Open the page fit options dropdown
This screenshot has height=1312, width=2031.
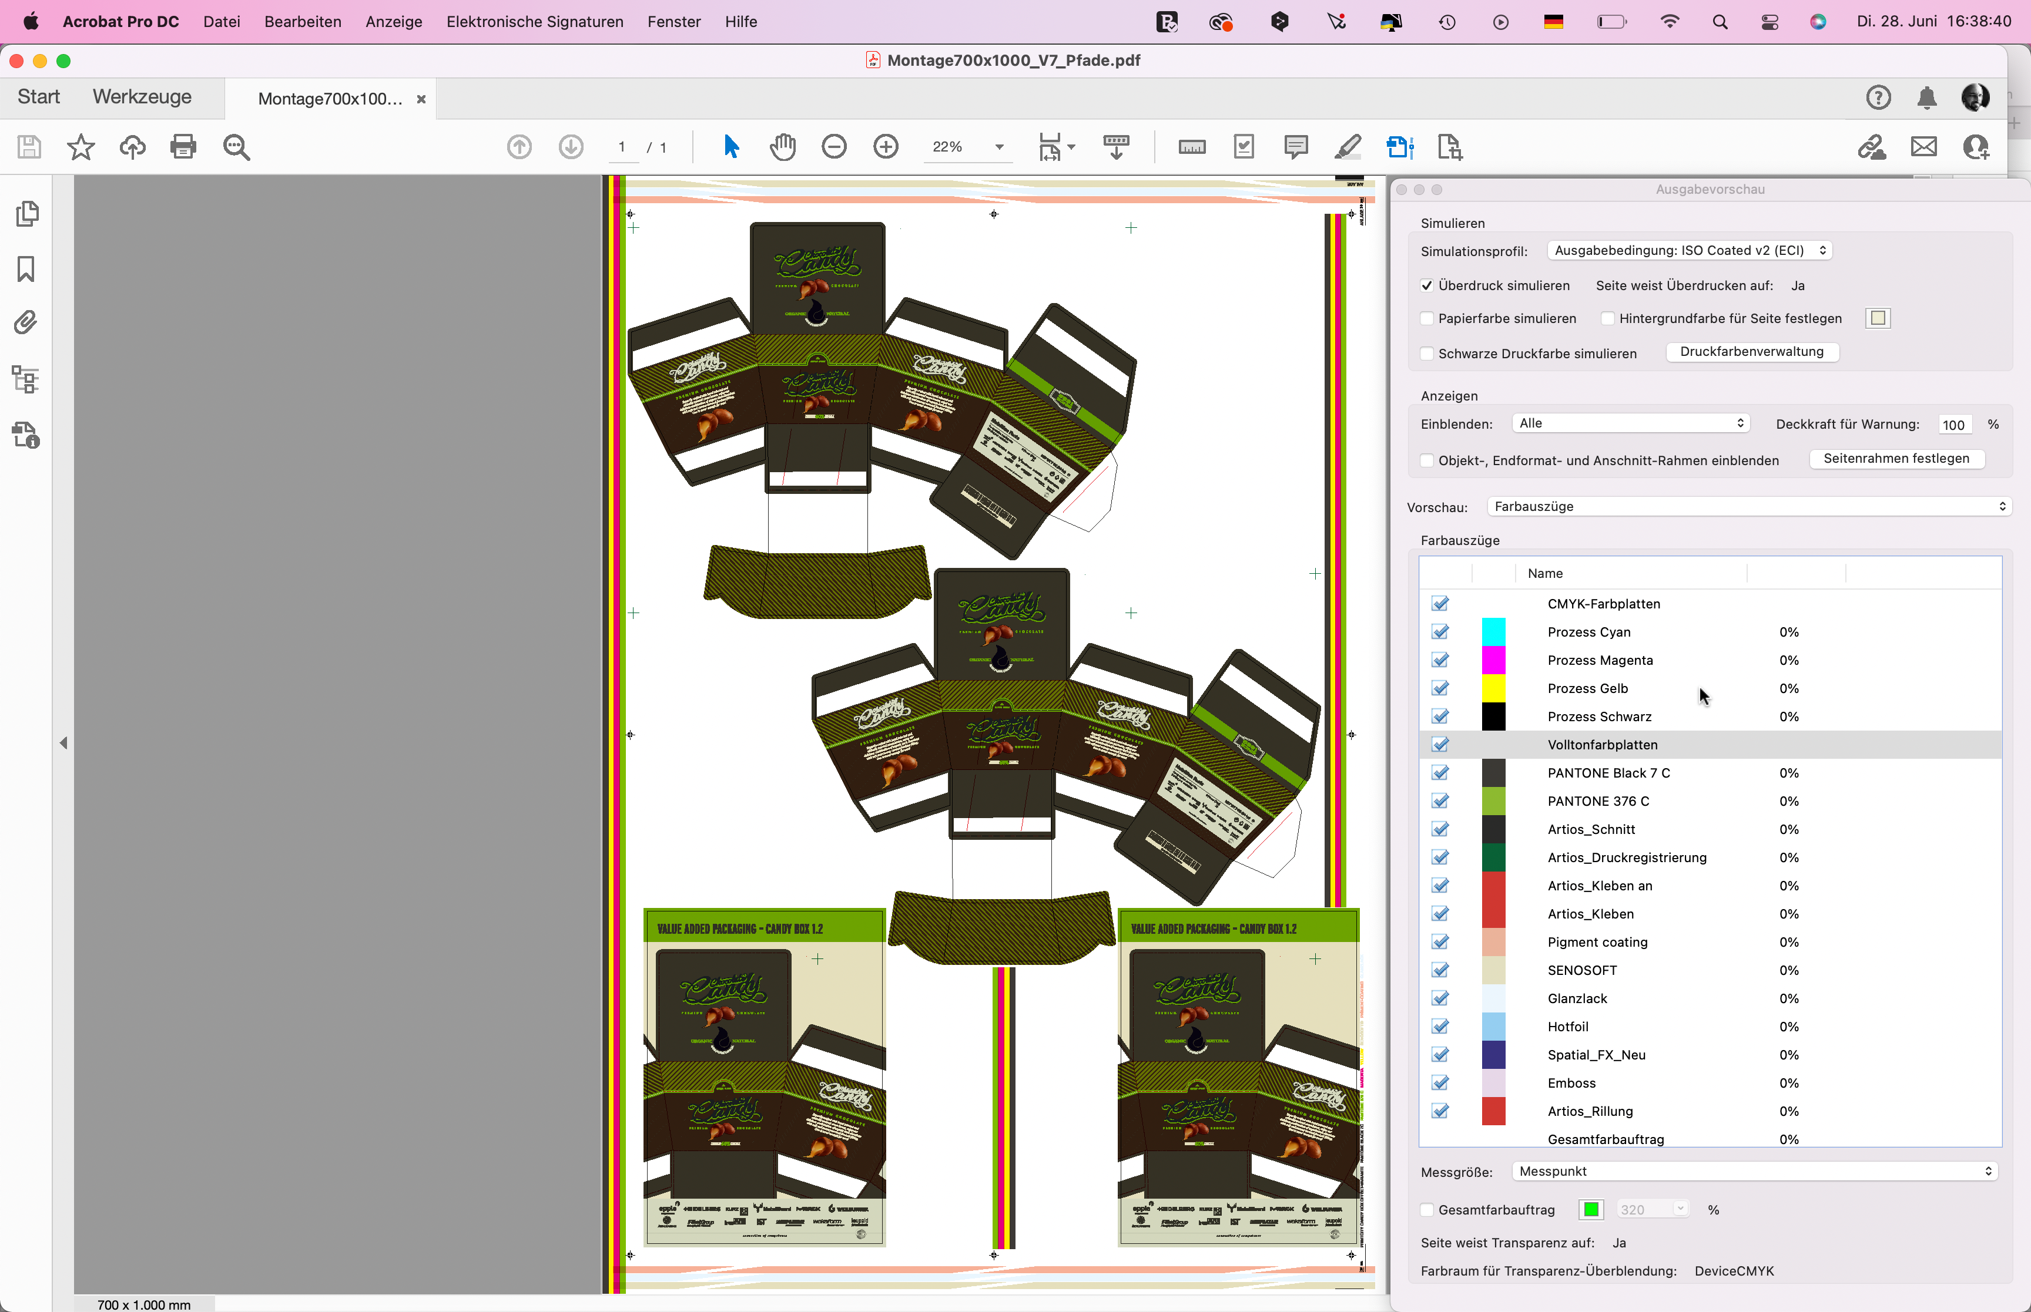[x=1057, y=147]
